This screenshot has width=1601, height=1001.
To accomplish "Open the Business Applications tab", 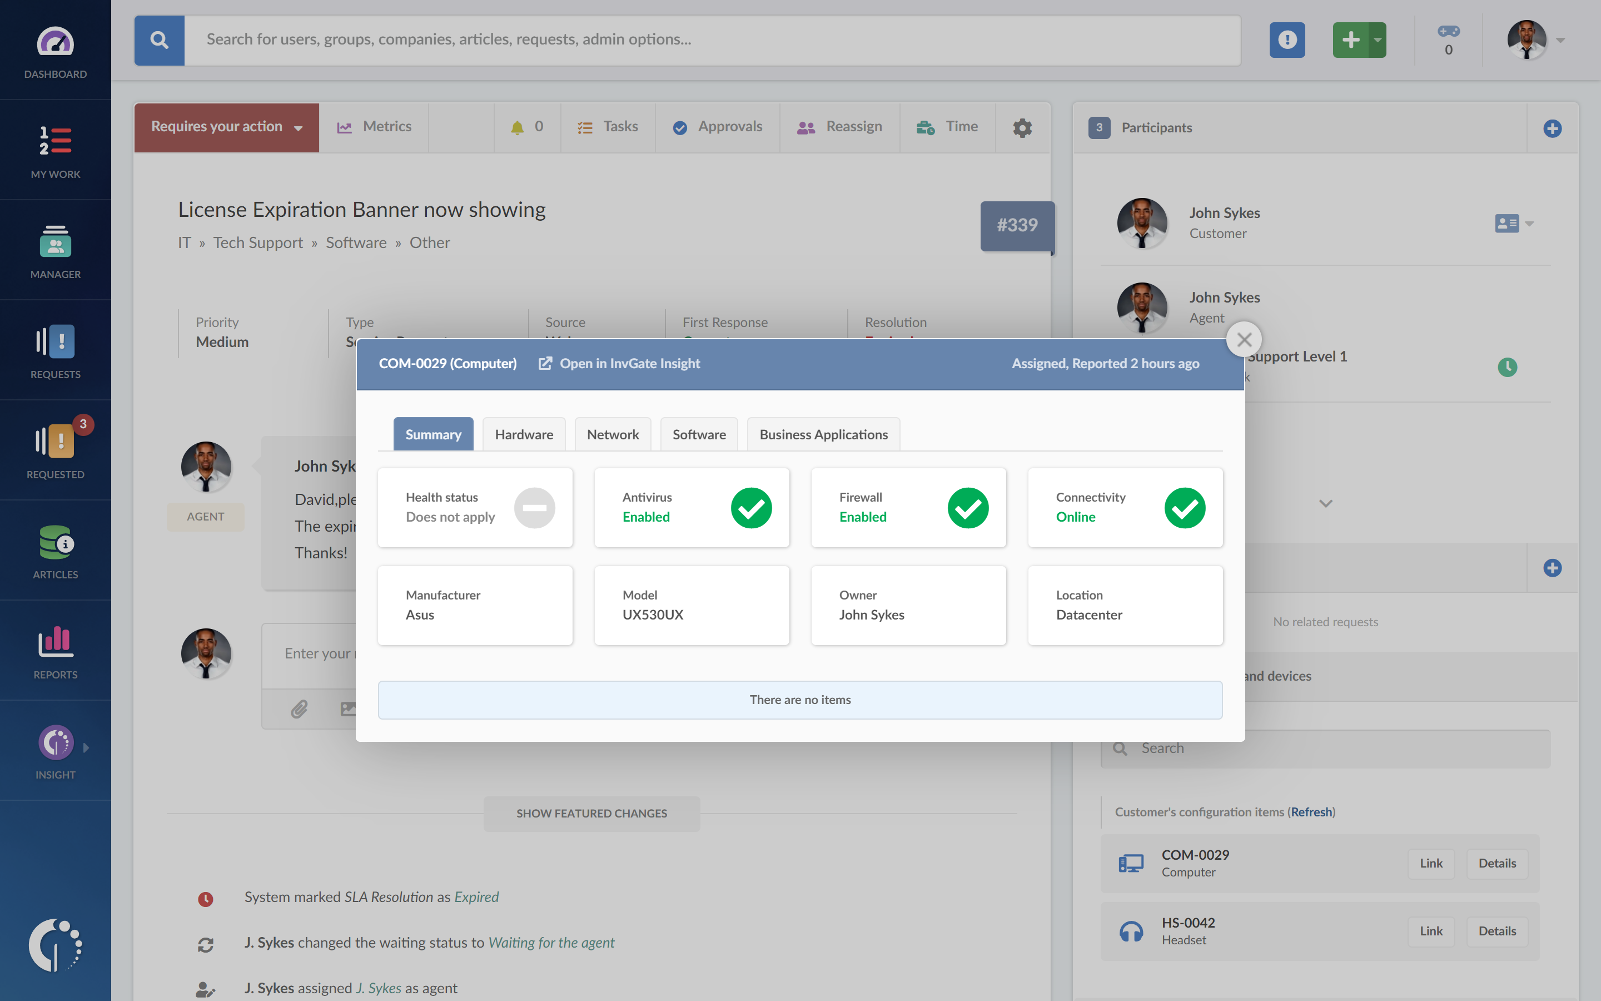I will pos(823,434).
